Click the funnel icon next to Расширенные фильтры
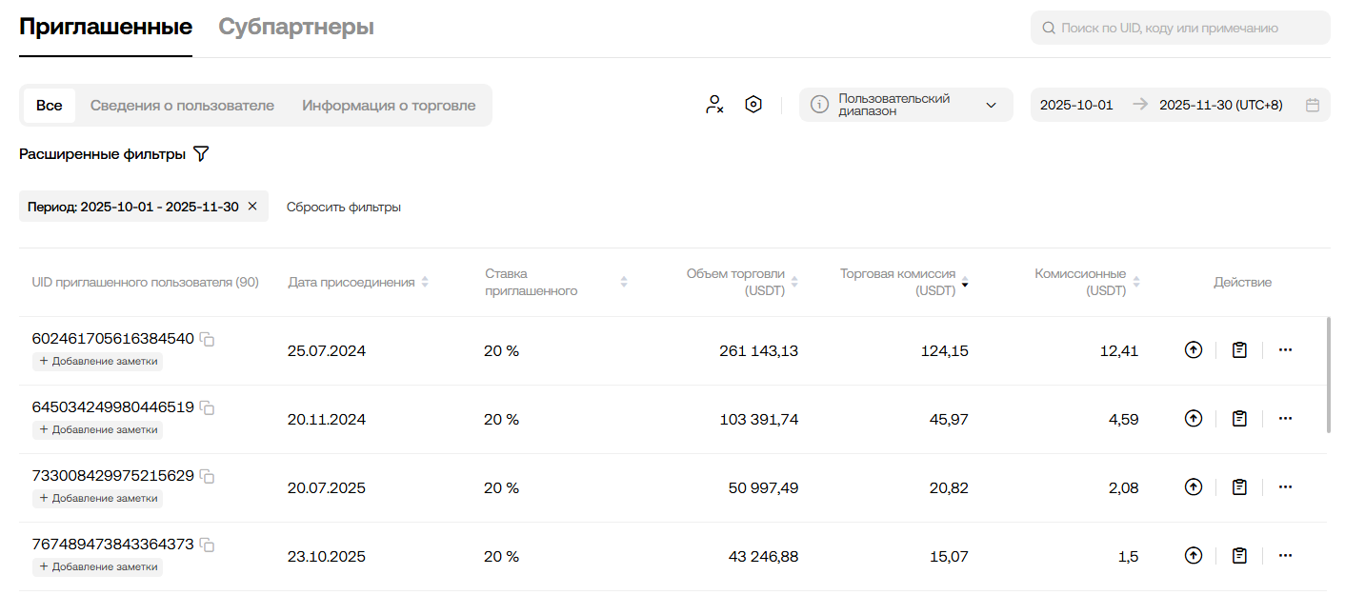1365x595 pixels. [201, 154]
